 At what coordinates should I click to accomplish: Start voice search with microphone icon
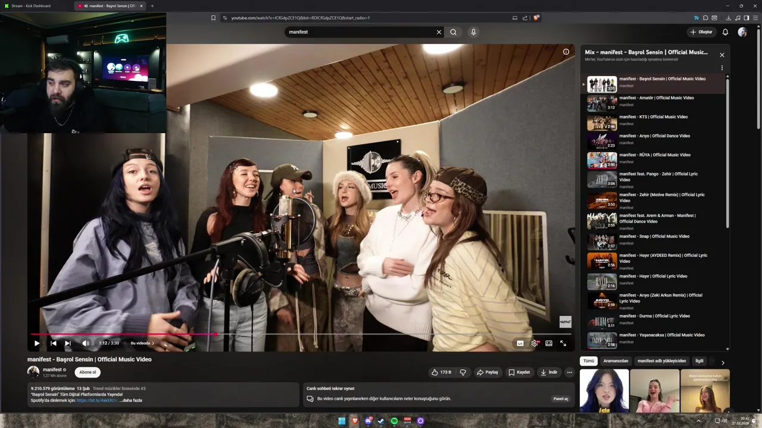pyautogui.click(x=473, y=32)
